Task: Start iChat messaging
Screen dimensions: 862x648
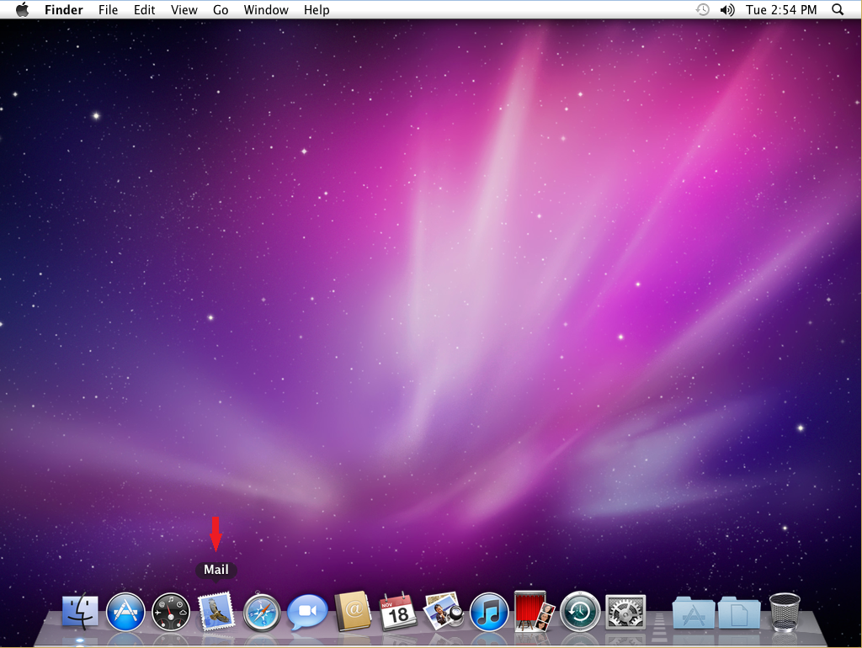Action: click(306, 612)
